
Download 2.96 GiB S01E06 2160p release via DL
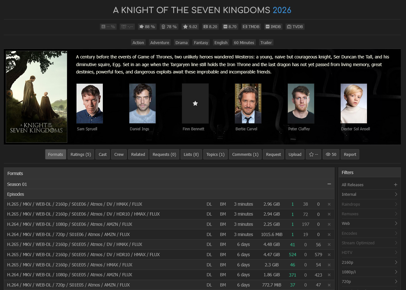(209, 204)
